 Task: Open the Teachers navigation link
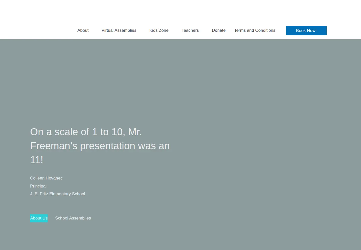click(x=190, y=30)
